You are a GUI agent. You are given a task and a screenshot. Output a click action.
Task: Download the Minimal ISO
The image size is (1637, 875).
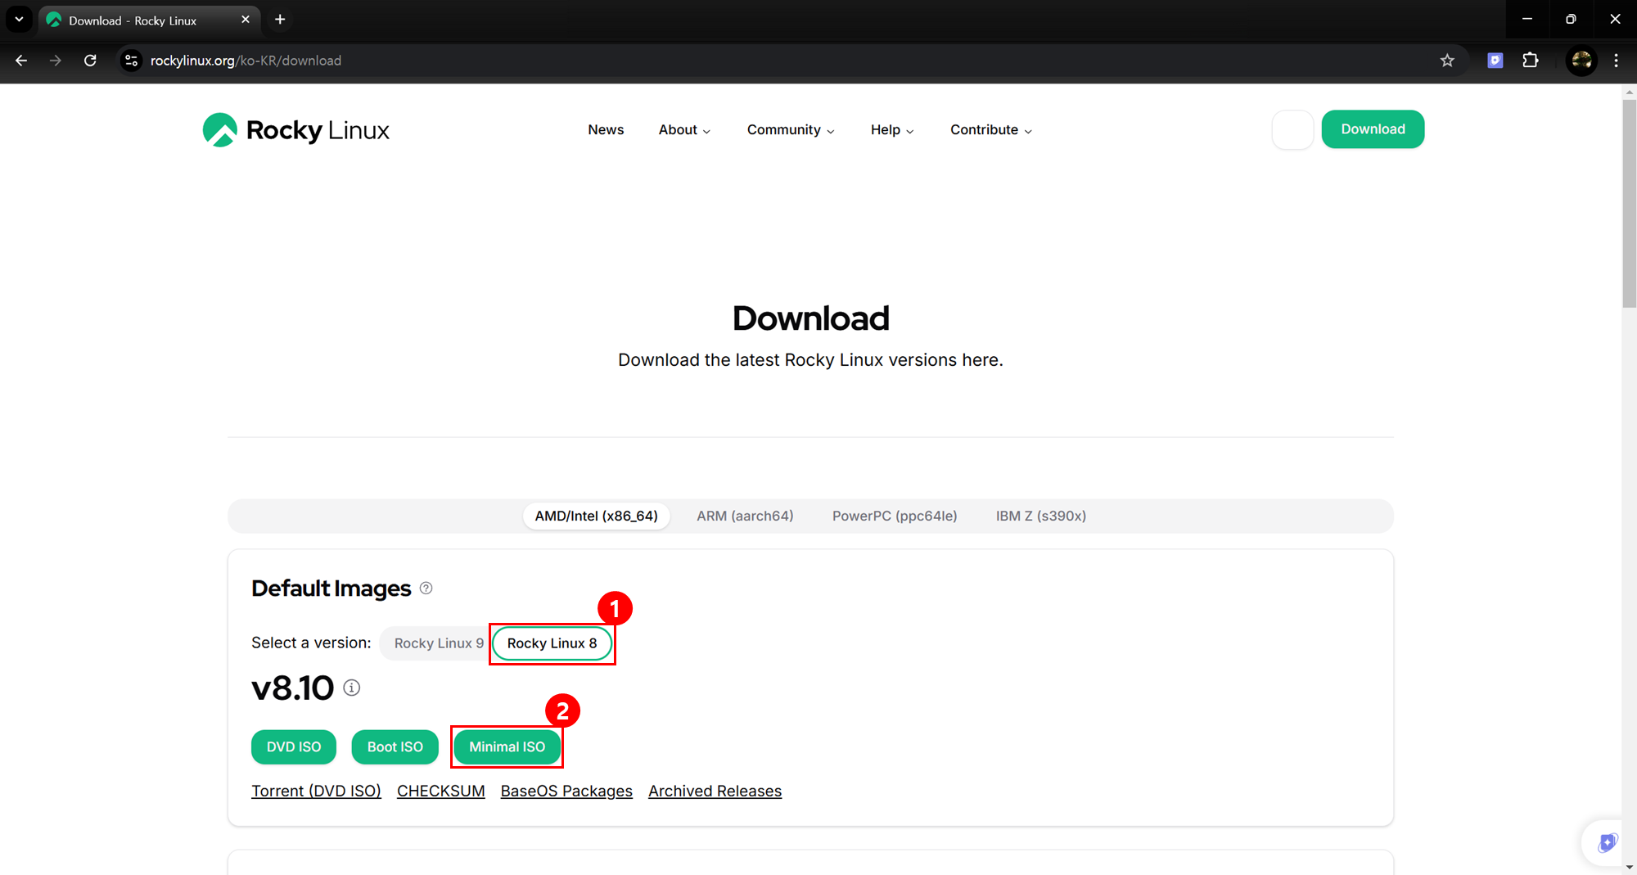click(507, 747)
